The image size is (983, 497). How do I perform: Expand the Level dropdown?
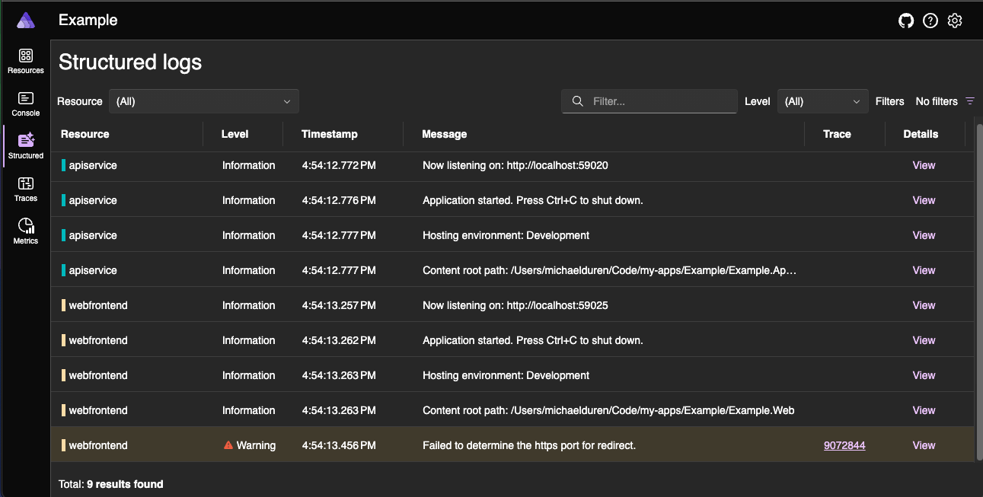(x=822, y=101)
